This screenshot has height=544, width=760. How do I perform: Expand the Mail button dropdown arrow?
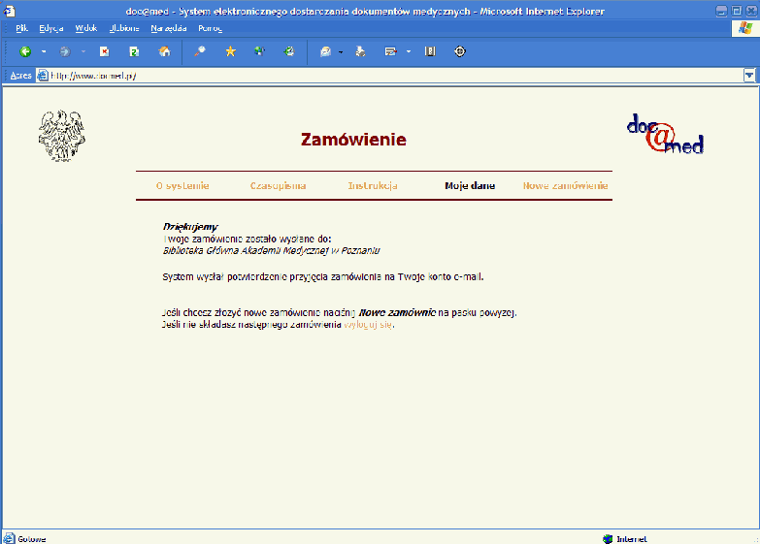tap(341, 51)
